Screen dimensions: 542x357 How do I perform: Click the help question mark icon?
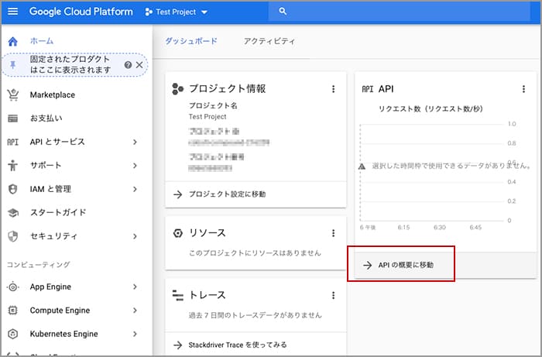pos(128,64)
